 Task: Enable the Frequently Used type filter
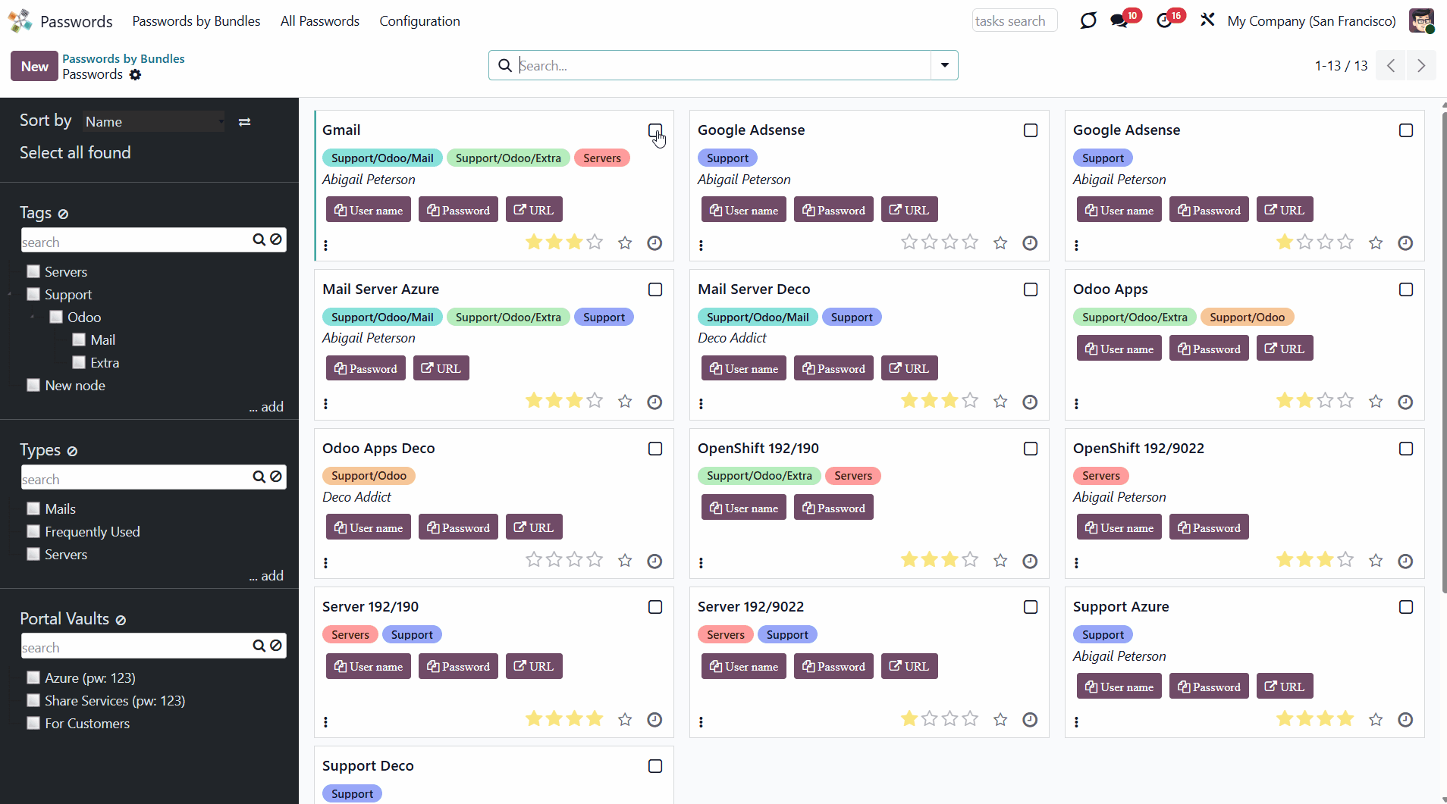33,531
